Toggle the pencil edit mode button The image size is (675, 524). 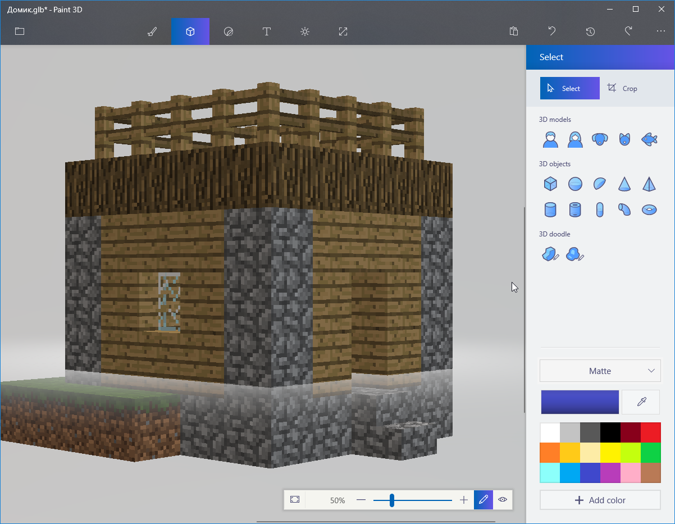pyautogui.click(x=483, y=499)
